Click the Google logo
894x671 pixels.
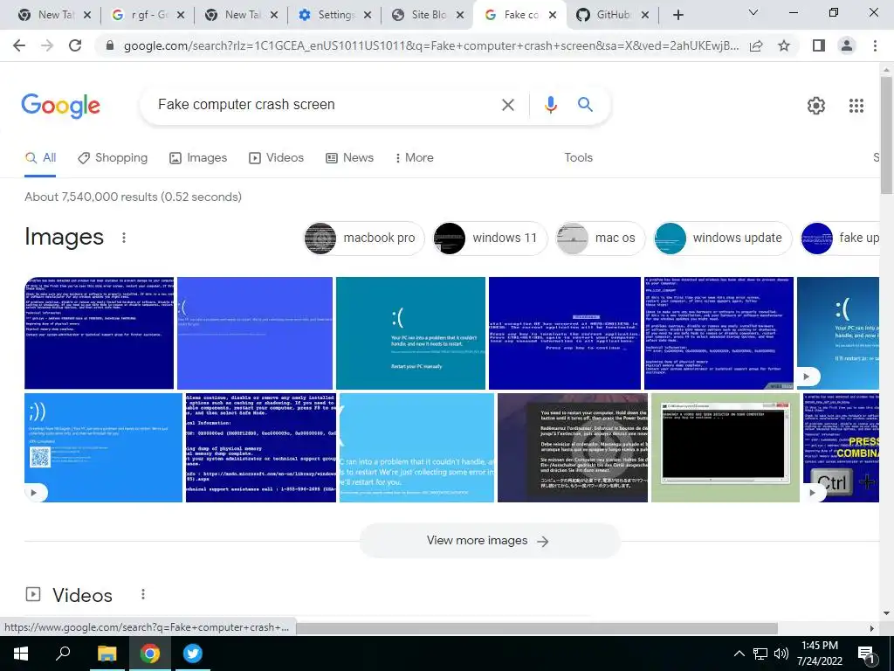pyautogui.click(x=60, y=106)
